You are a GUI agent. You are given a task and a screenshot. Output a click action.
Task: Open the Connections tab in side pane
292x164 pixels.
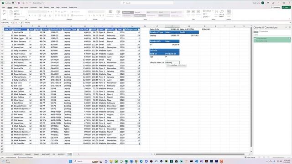pyautogui.click(x=264, y=31)
